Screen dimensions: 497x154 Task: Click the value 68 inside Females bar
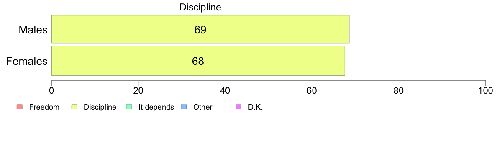(198, 61)
